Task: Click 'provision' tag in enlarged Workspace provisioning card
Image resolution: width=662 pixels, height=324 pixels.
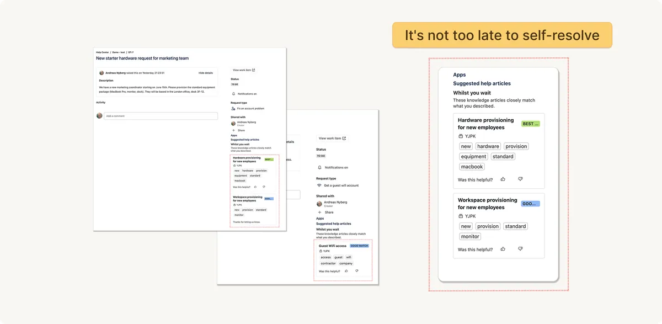Action: [x=488, y=226]
